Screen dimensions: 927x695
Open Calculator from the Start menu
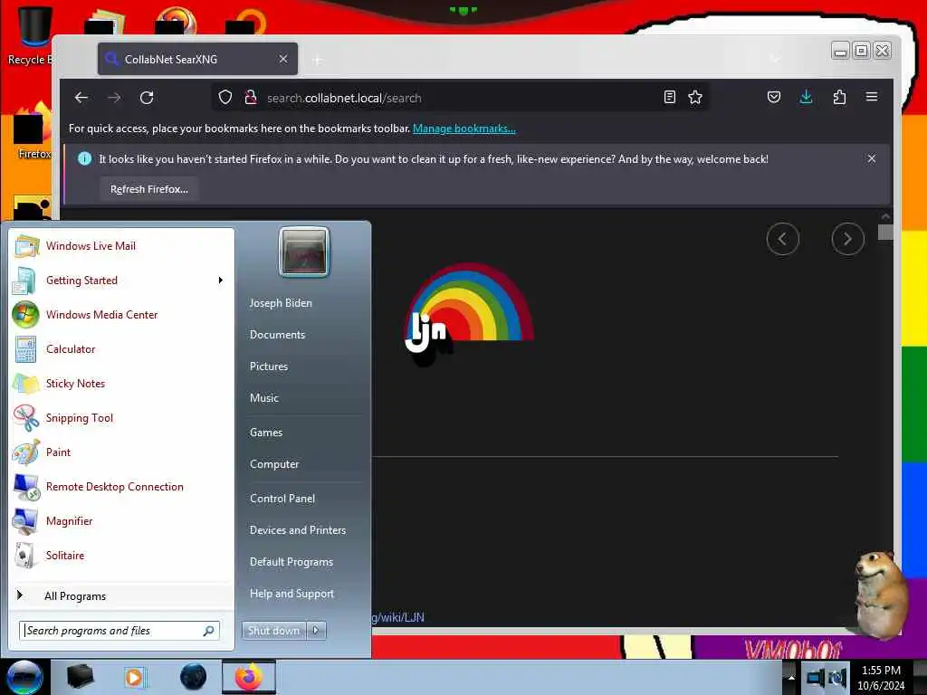coord(122,348)
